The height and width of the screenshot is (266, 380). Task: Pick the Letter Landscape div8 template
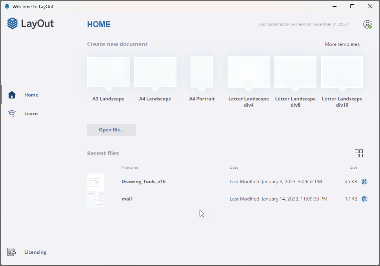pyautogui.click(x=295, y=72)
